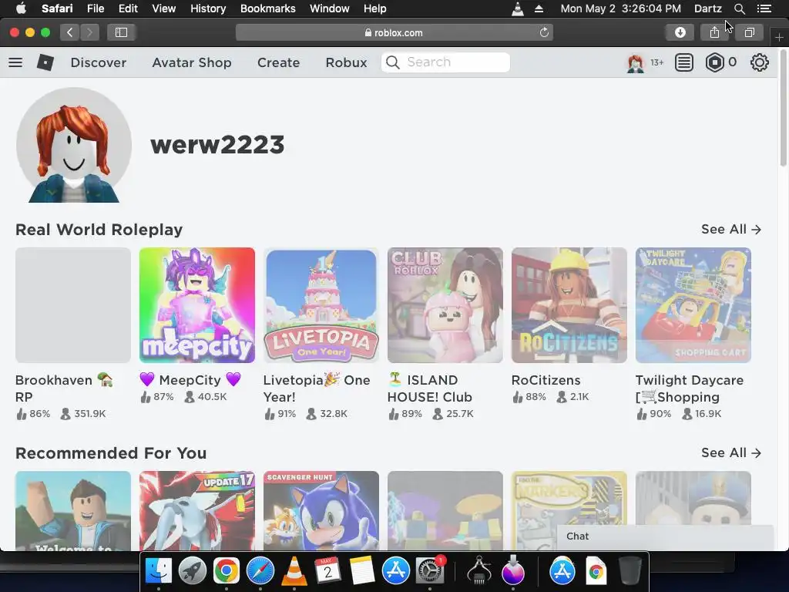Open the History menu
The height and width of the screenshot is (592, 789).
[x=208, y=8]
